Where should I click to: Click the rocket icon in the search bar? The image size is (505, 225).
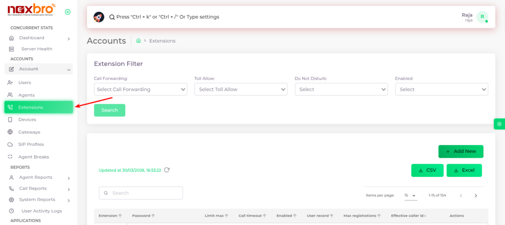[x=99, y=17]
